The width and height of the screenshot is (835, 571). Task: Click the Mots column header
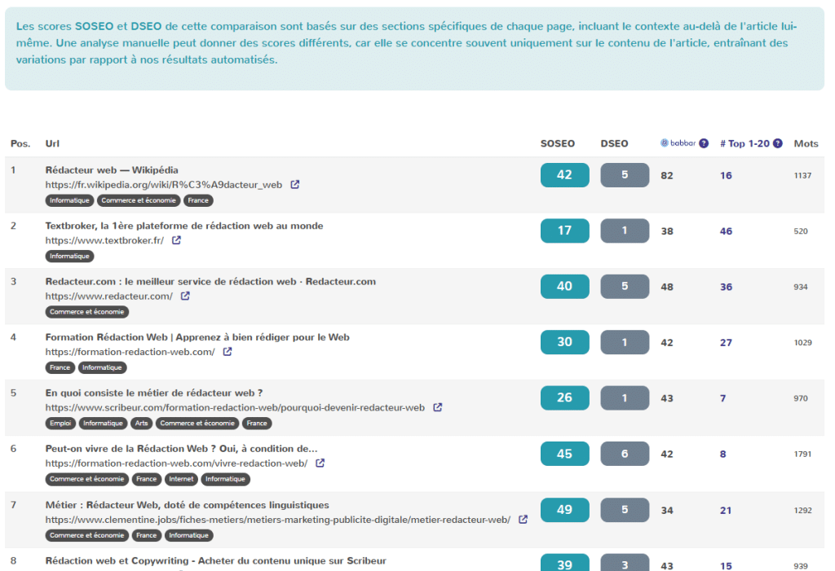[806, 143]
